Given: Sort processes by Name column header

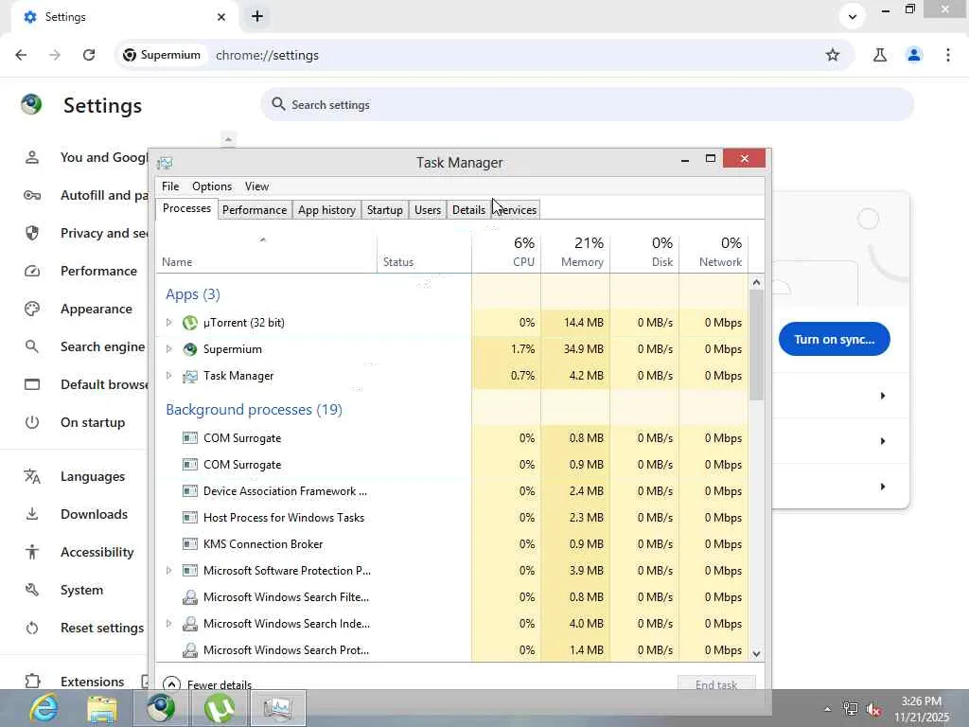Looking at the screenshot, I should tap(266, 252).
